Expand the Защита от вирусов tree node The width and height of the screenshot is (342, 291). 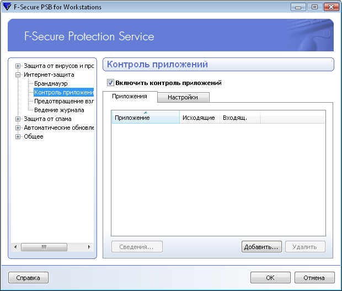click(x=18, y=66)
